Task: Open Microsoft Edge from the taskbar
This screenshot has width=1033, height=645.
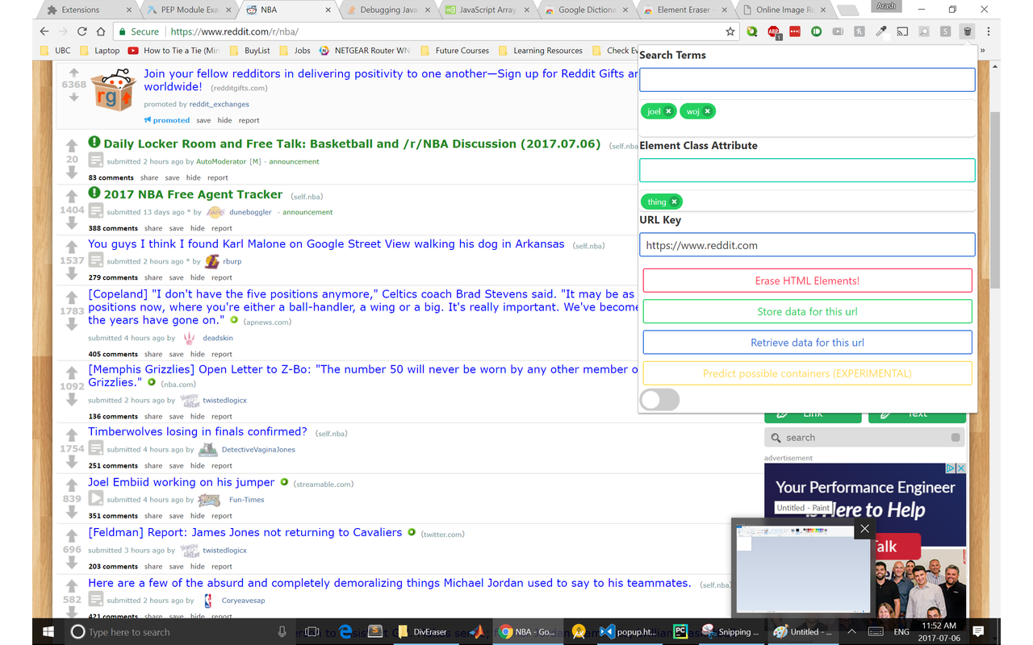Action: pyautogui.click(x=348, y=631)
